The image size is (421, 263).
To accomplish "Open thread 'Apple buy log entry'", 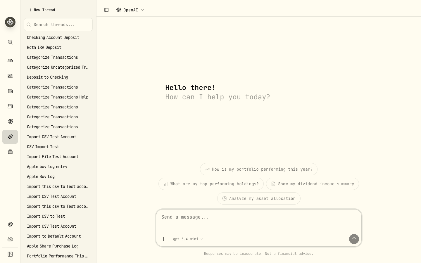I will (58, 167).
